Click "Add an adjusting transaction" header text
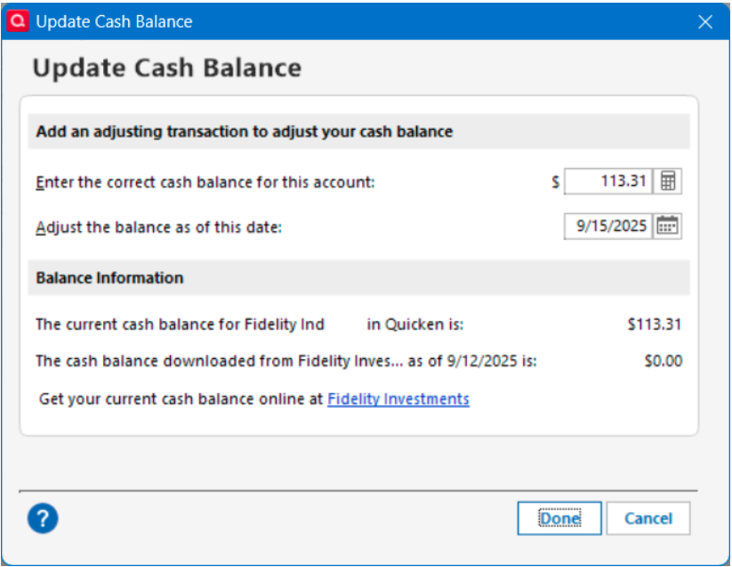Viewport: 732px width, 567px height. pos(245,132)
